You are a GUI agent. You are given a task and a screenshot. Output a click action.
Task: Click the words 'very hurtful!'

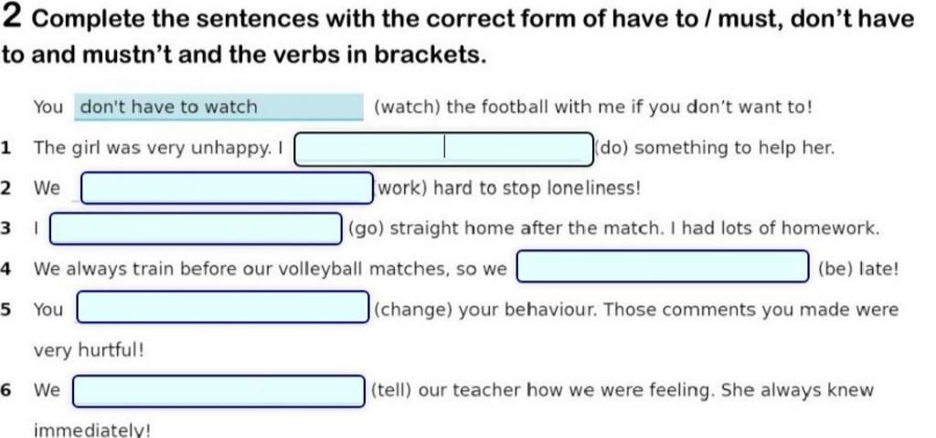[89, 349]
